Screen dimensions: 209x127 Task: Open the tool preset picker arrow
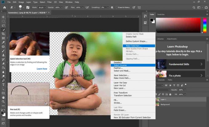(x=15, y=8)
